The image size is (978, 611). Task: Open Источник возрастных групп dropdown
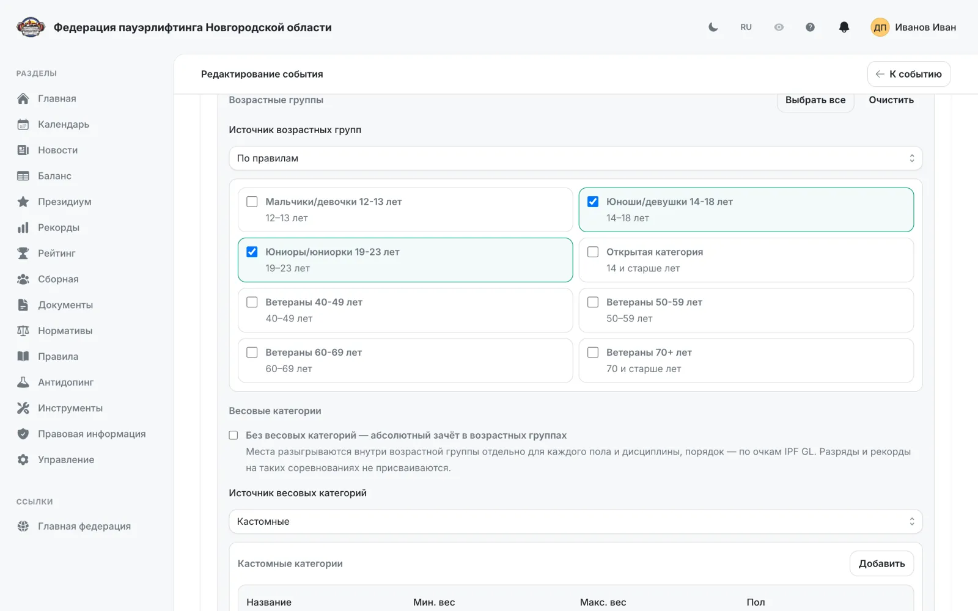pyautogui.click(x=575, y=158)
